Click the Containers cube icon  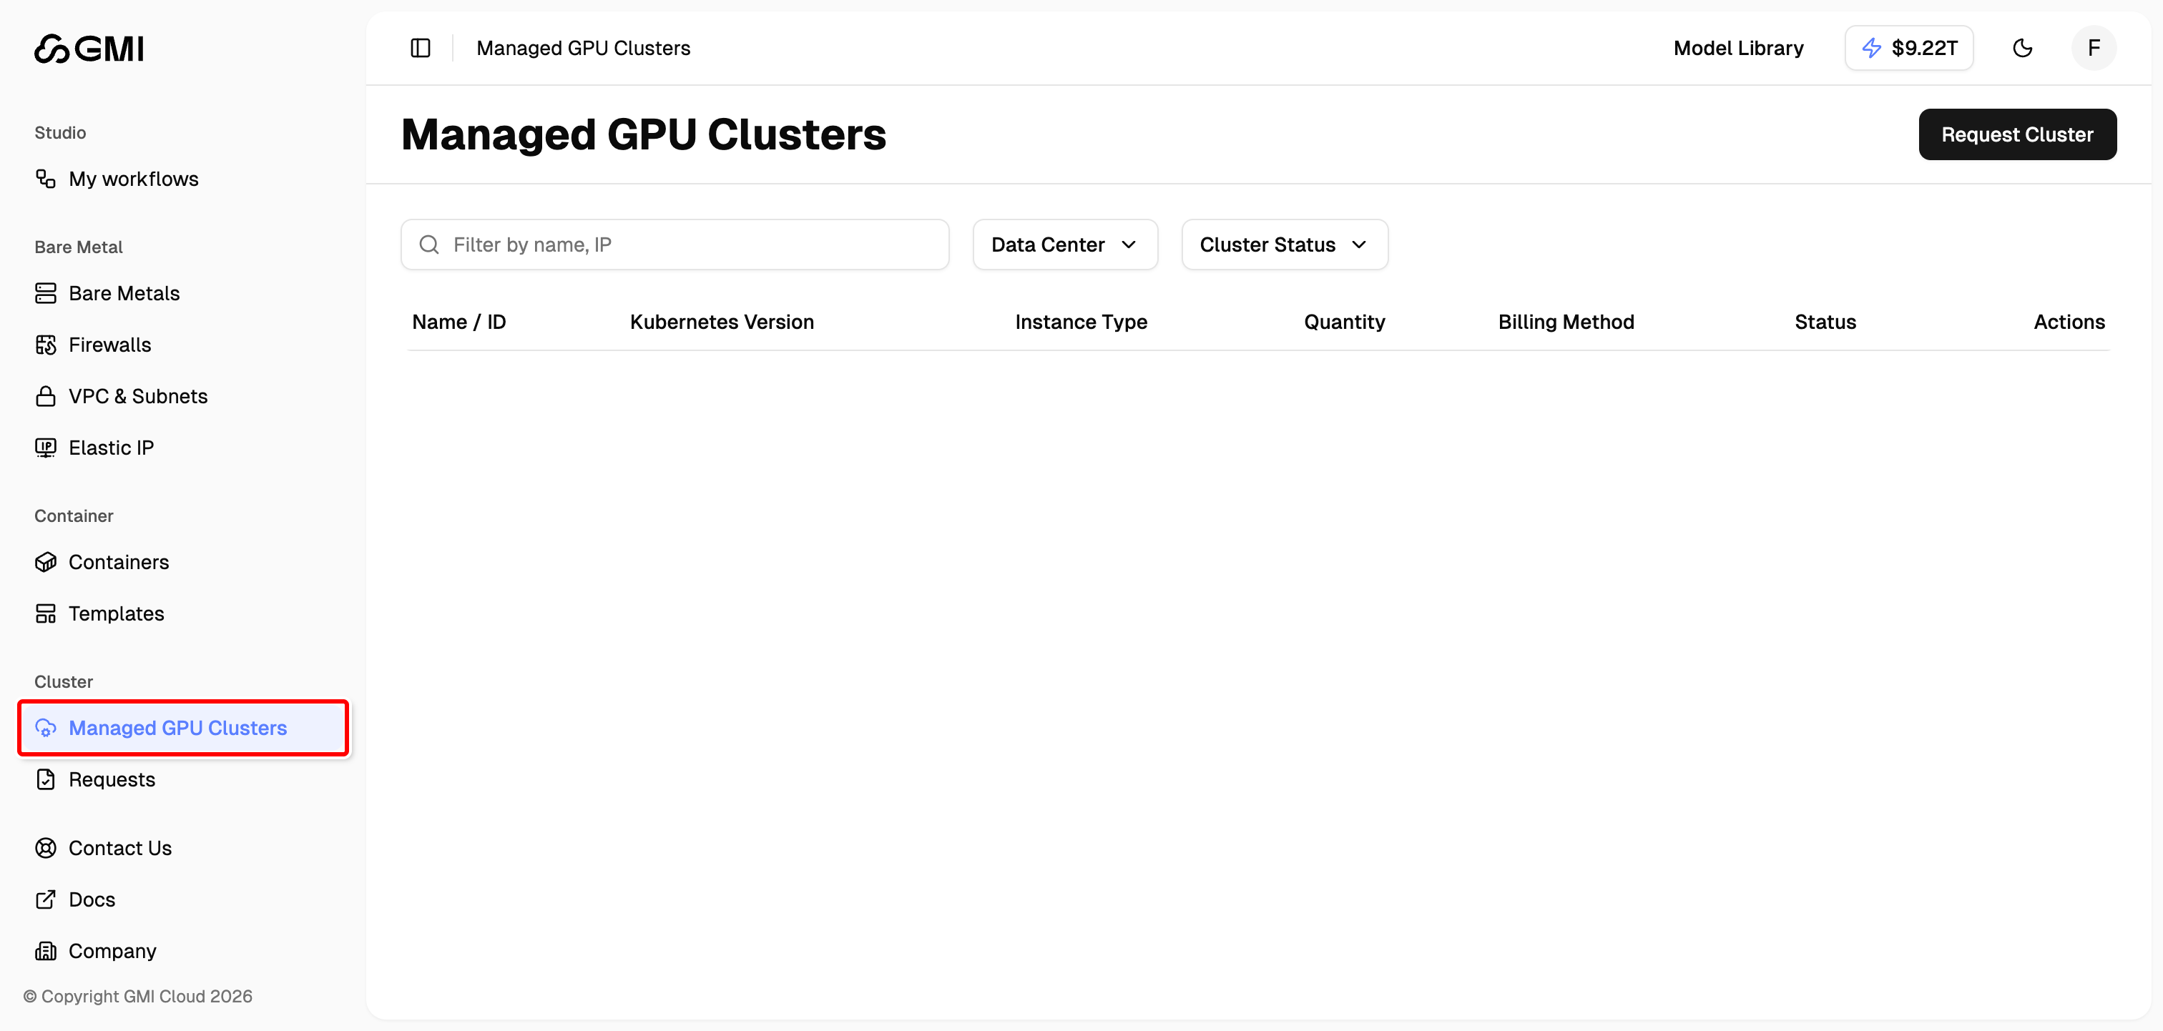(46, 562)
